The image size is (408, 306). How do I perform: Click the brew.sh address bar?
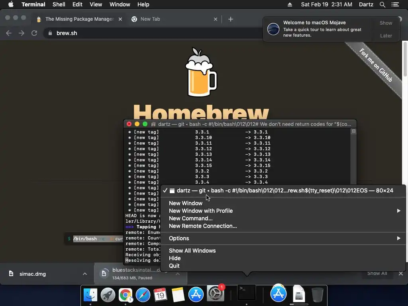tap(153, 33)
